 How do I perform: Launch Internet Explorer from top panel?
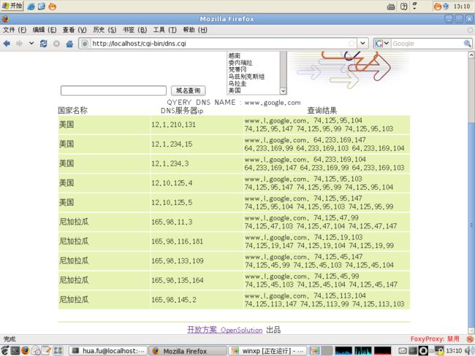coord(31,7)
